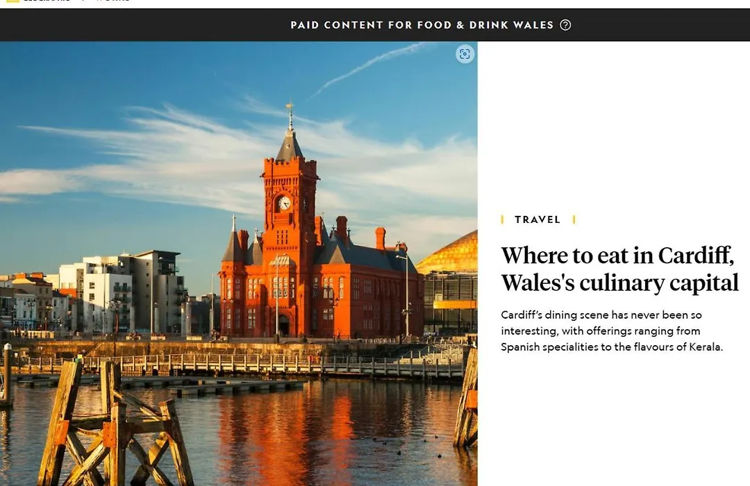Click the yellow bar left of TRAVEL
Viewport: 750px width, 486px height.
[x=502, y=219]
